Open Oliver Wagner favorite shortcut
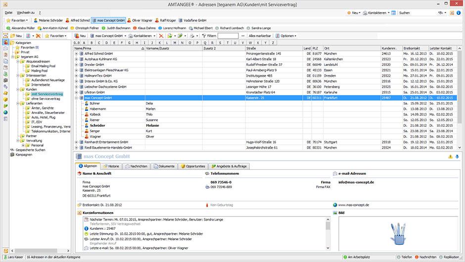The width and height of the screenshot is (465, 262). (139, 20)
